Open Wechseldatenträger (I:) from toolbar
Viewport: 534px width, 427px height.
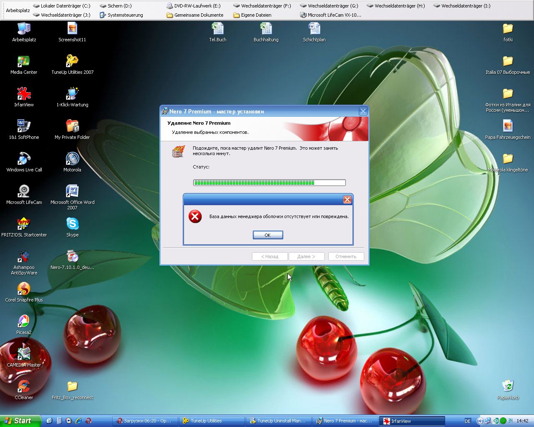462,6
